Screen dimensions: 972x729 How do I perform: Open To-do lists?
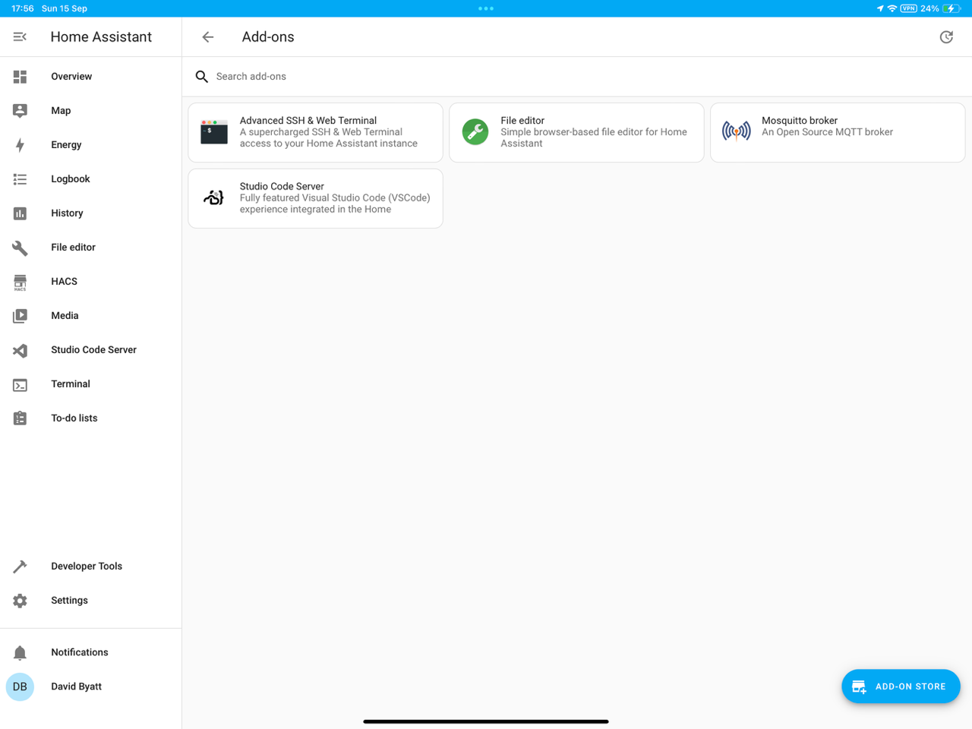[91, 418]
